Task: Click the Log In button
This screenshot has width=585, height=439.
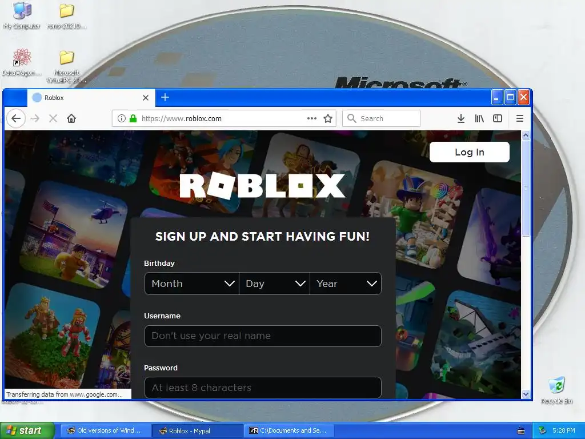Action: tap(470, 152)
